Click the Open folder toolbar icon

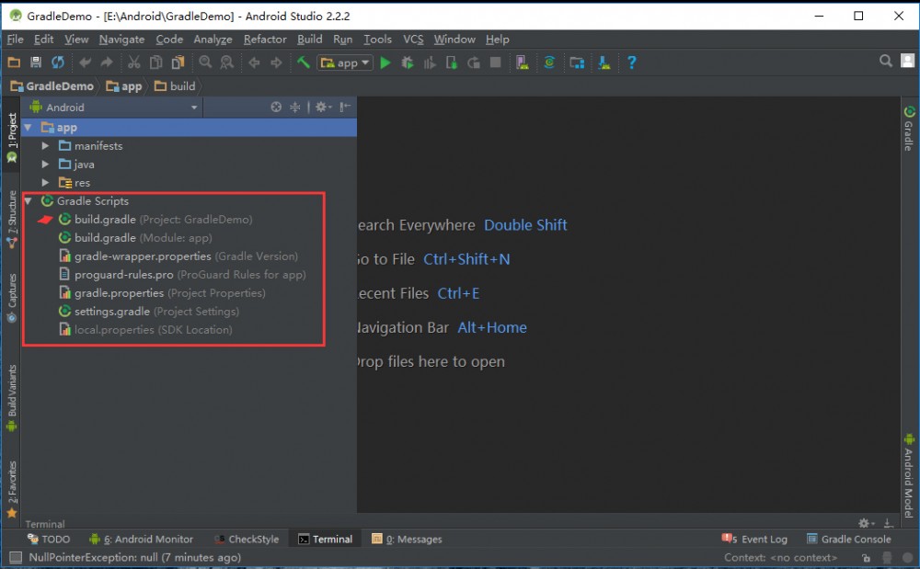14,63
